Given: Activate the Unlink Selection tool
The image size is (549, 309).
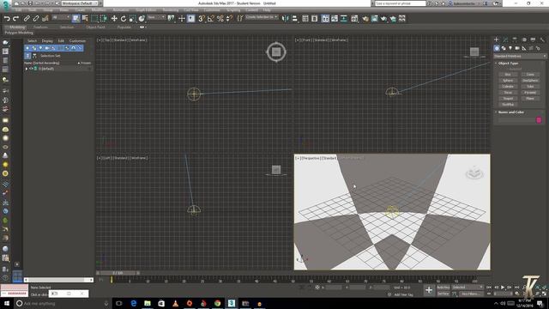Looking at the screenshot, I should 36,19.
